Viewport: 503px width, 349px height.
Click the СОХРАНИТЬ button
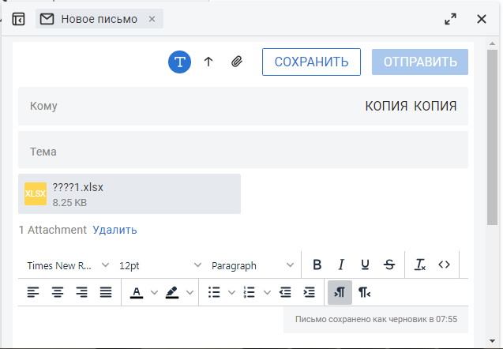tap(311, 62)
